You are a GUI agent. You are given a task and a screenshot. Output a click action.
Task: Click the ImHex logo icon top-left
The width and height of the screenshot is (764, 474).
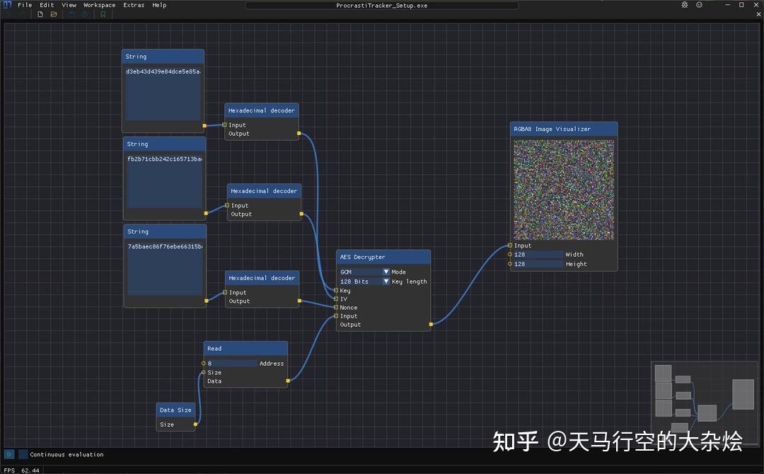7,4
